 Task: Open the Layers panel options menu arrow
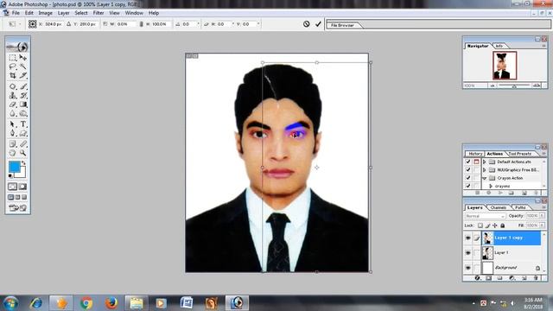coord(543,207)
